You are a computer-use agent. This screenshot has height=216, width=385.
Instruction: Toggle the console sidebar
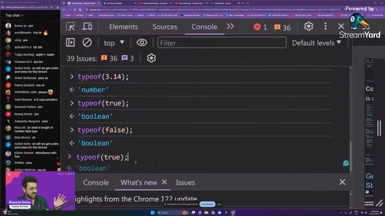pos(70,43)
